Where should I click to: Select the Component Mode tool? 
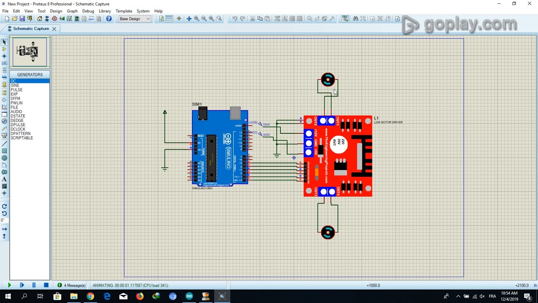(x=4, y=49)
